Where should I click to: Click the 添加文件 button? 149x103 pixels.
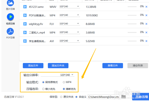point(33,66)
